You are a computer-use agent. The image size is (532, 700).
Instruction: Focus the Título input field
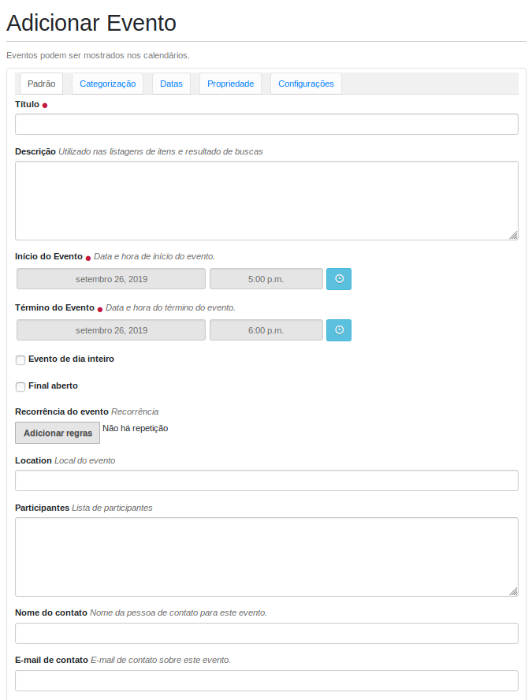(266, 125)
